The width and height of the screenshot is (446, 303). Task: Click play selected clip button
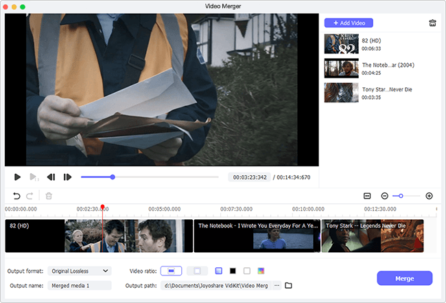pos(34,177)
